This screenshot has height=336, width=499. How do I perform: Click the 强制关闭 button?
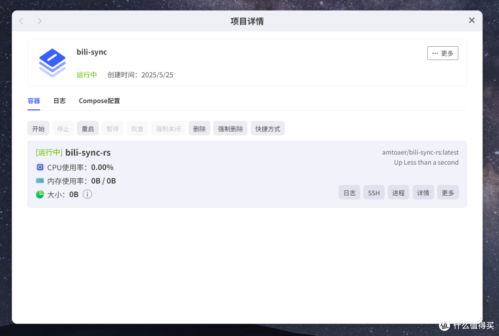tap(168, 128)
